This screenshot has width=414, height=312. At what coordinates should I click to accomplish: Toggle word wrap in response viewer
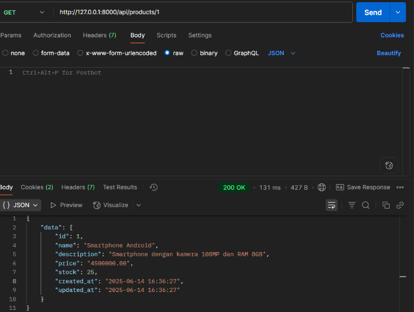coord(331,205)
